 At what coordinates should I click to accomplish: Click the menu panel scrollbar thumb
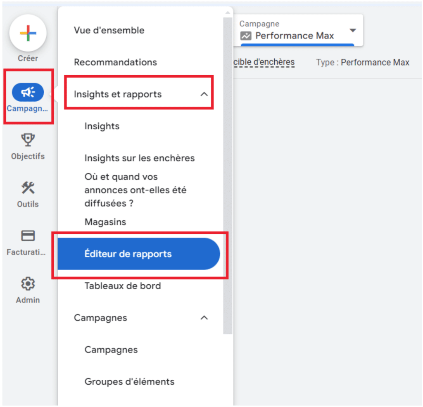[228, 176]
